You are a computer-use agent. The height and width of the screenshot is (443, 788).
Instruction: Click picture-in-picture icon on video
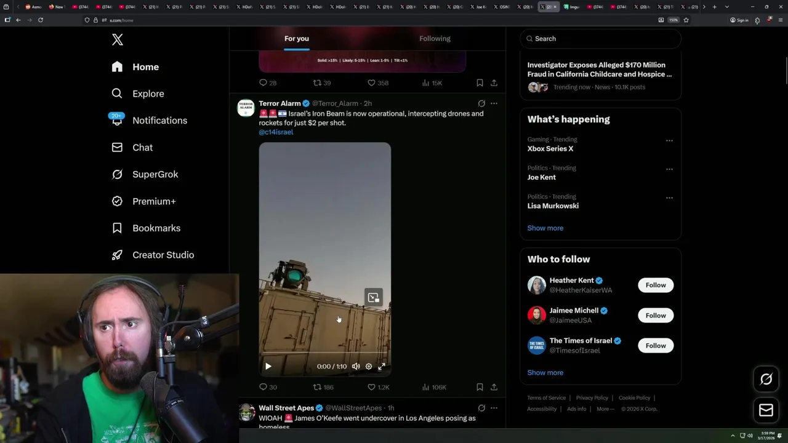pos(374,298)
